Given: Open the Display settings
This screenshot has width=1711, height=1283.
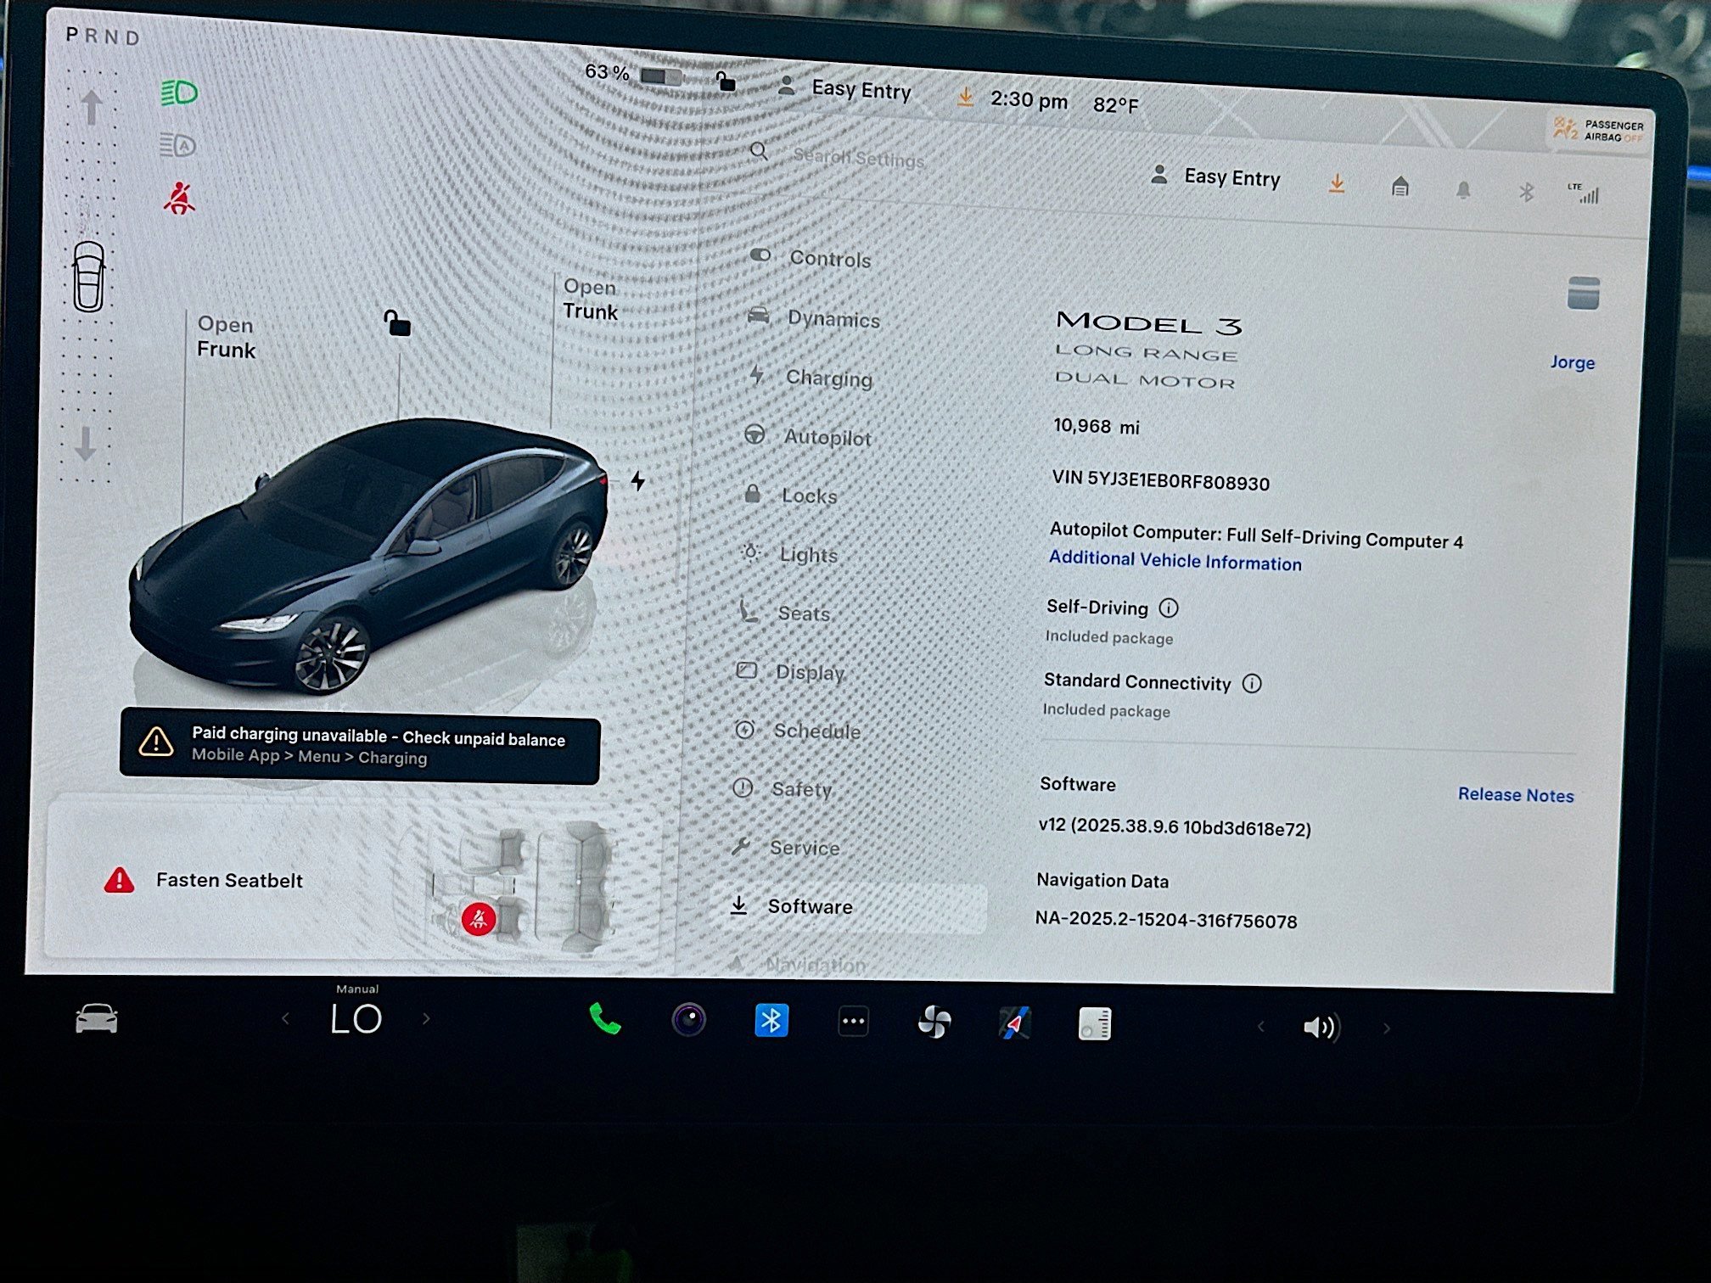Looking at the screenshot, I should [789, 672].
